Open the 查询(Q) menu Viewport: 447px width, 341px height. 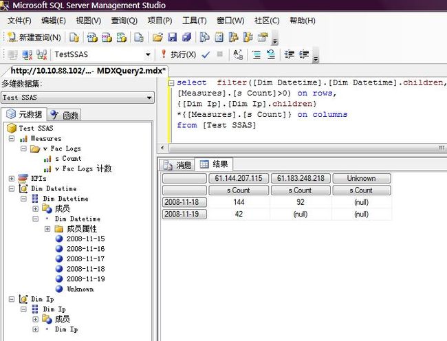(124, 21)
